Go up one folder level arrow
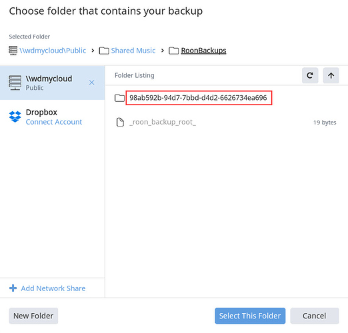This screenshot has height=333, width=348. (x=331, y=75)
